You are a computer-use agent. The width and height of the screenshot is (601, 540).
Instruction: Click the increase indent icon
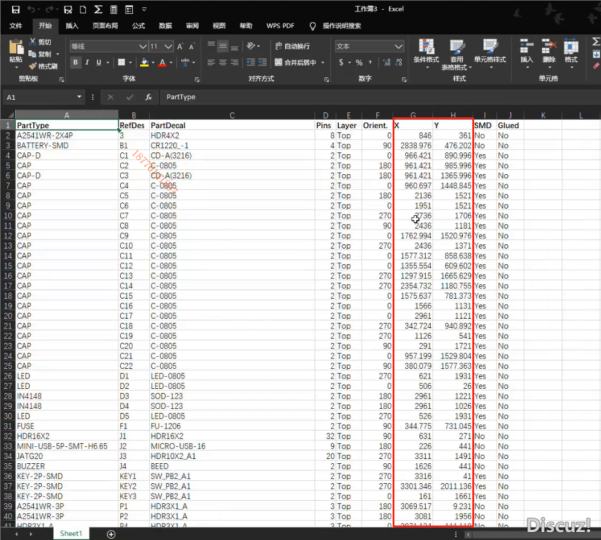point(263,62)
